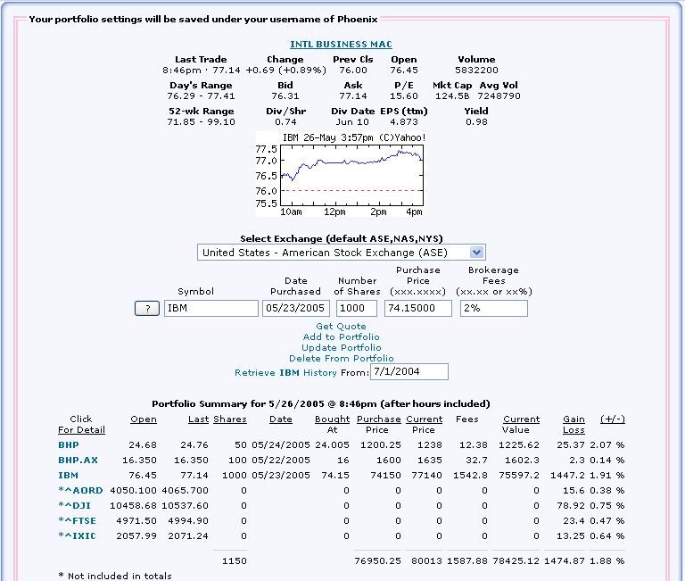Select the P/E value 15.60
The width and height of the screenshot is (685, 581).
[404, 96]
